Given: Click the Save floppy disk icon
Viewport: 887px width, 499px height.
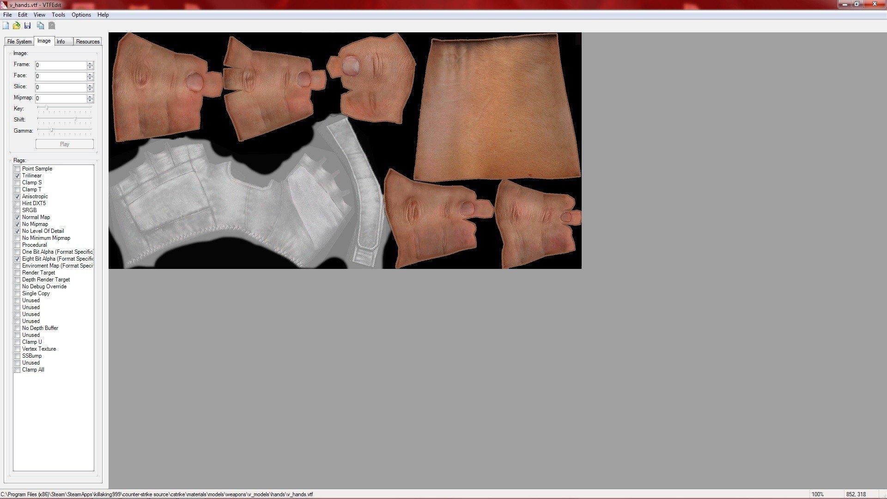Looking at the screenshot, I should point(28,26).
